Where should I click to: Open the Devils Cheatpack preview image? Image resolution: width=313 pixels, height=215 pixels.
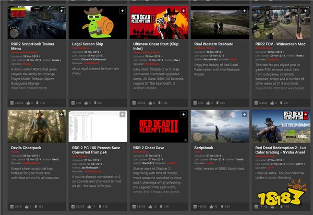point(35,128)
